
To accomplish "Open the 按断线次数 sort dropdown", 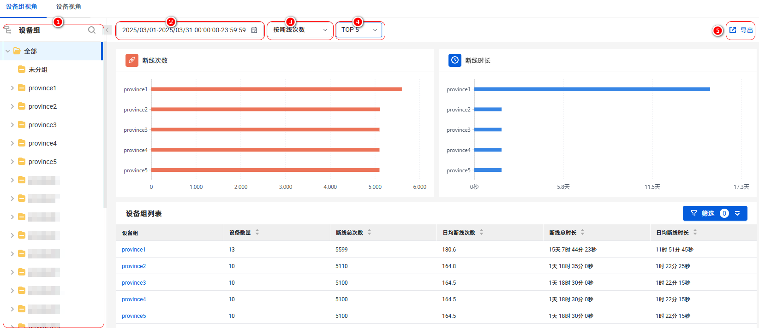I will click(300, 30).
